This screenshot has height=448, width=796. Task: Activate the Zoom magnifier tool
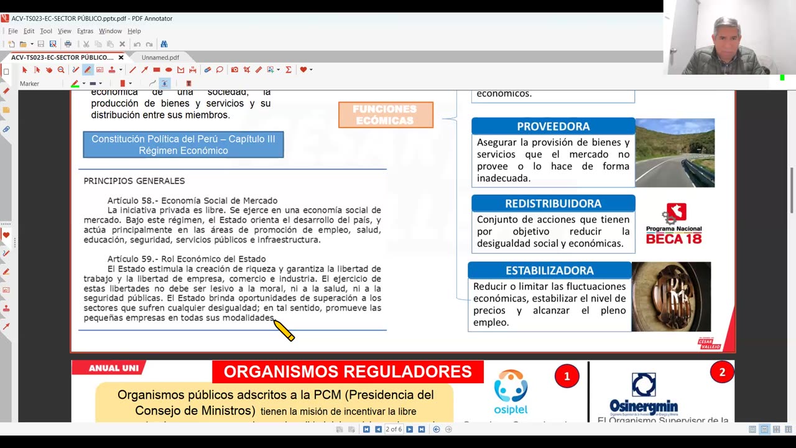click(61, 70)
